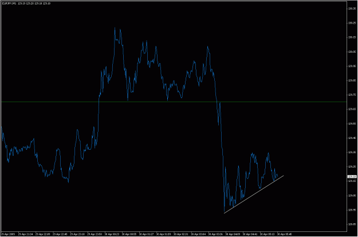
Task: Click the 130.35 price scale label
Action: pos(352,9)
